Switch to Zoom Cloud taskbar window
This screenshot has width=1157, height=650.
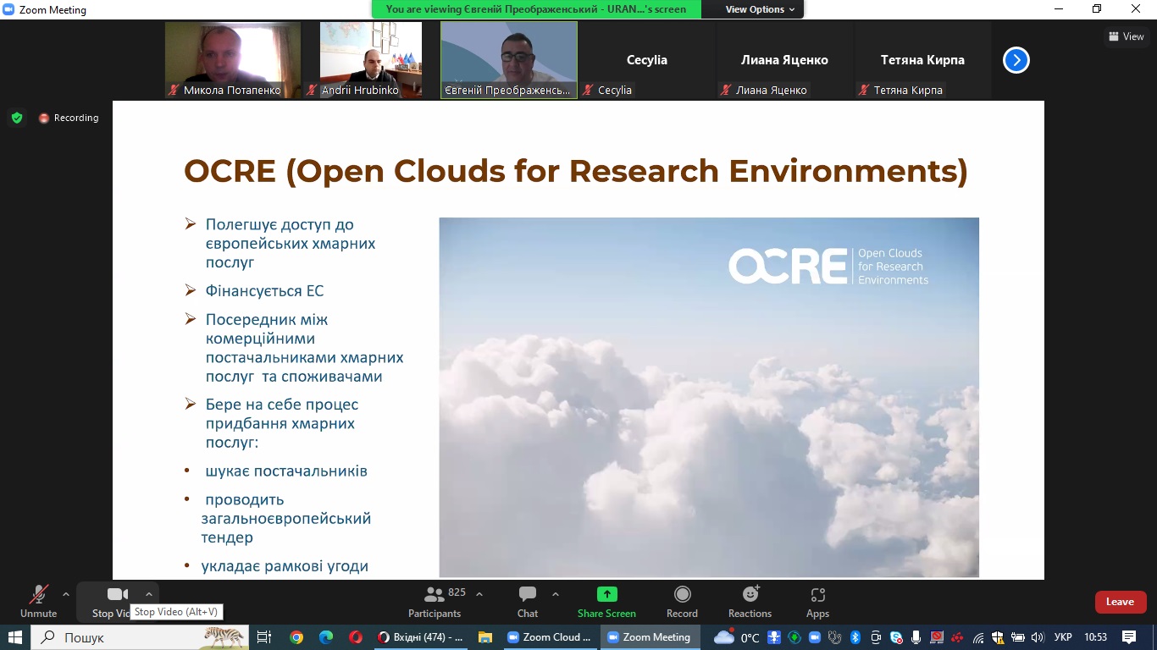[x=551, y=637]
